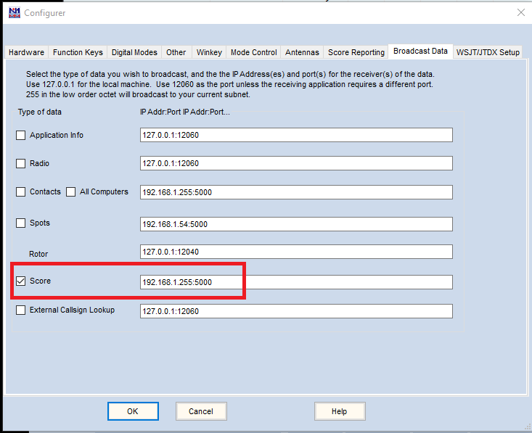
Task: Switch to WSJT/JTDX Setup tab
Action: [488, 52]
